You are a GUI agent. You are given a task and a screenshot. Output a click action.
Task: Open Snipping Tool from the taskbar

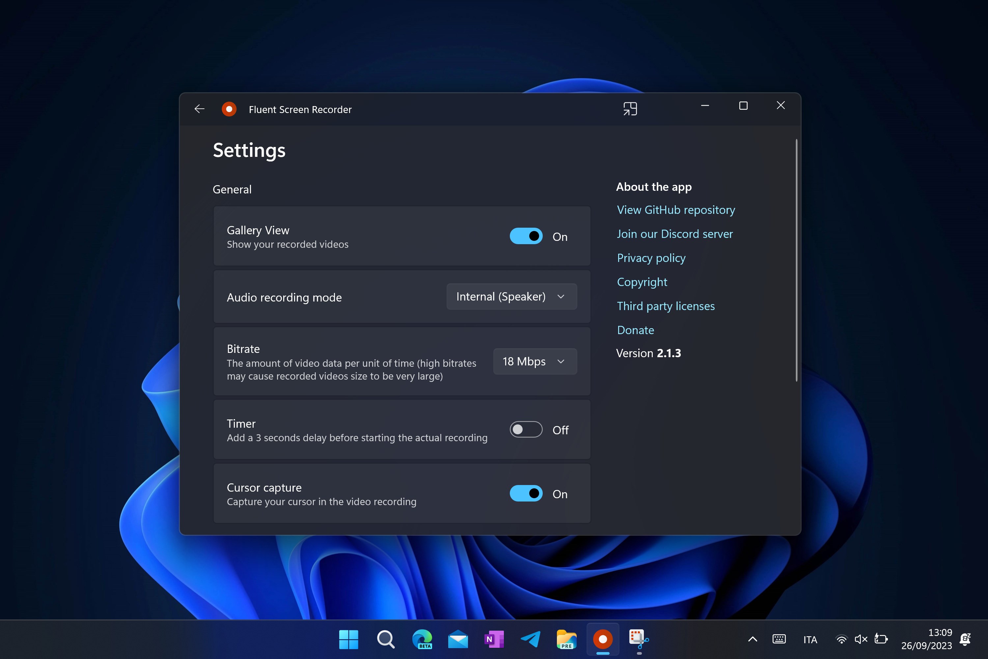click(639, 639)
